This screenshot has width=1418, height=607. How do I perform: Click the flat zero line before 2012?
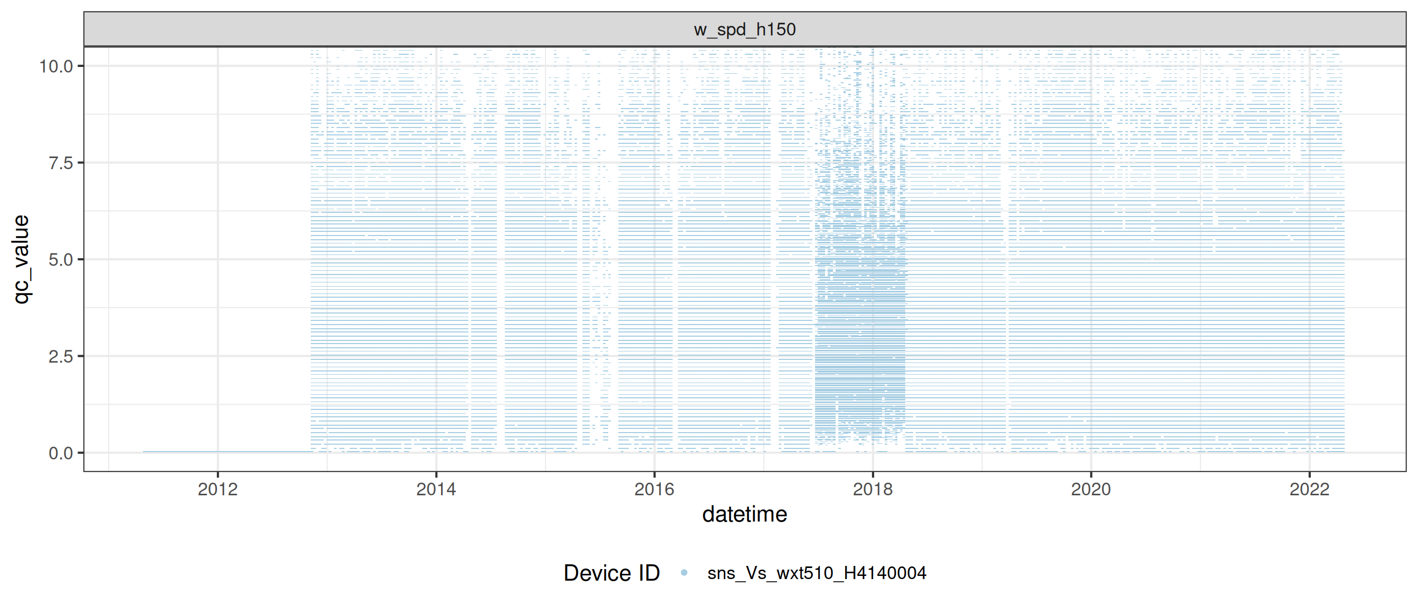[x=181, y=452]
